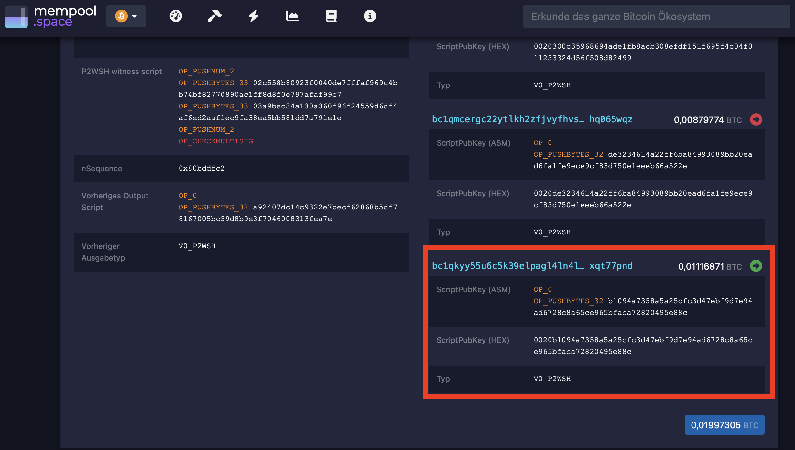Select hex 0020b1094a7358a5a25cfc3d47ebf9d7e94ad6728c8a65c
795x450 pixels.
643,340
